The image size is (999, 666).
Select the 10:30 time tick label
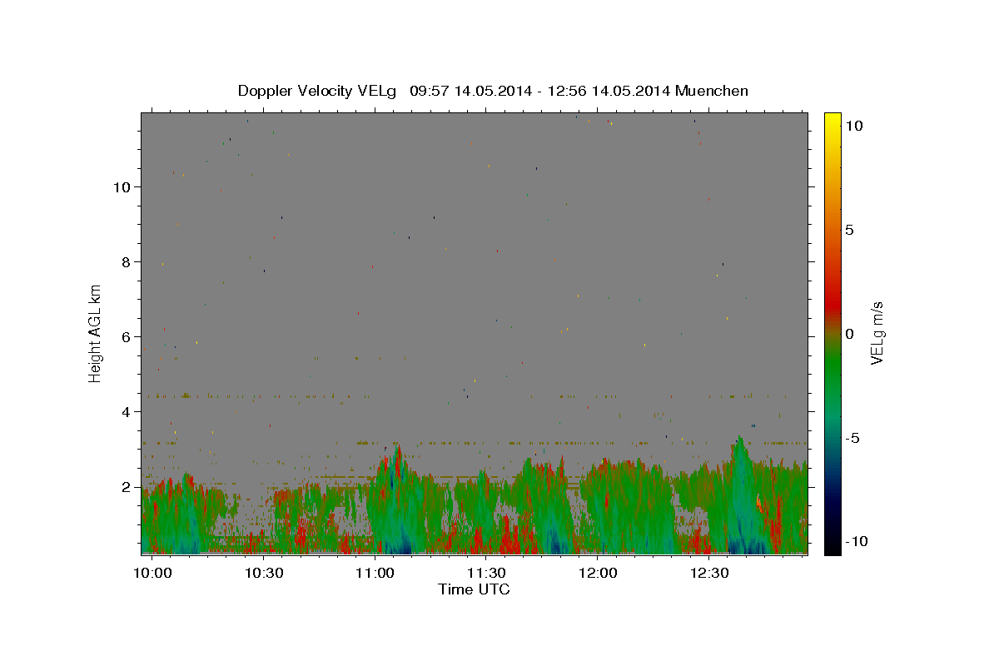pos(265,573)
